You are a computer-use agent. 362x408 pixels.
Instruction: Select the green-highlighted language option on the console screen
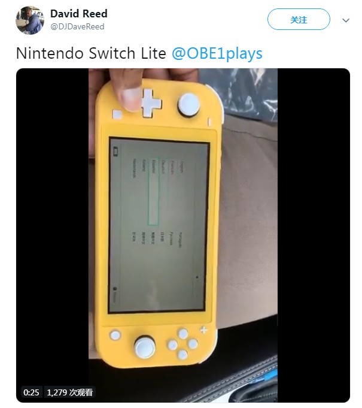[153, 191]
